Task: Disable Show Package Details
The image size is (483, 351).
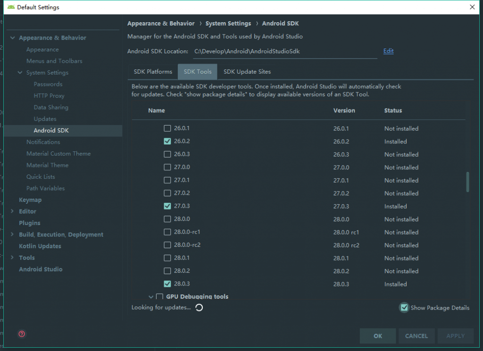Action: coord(404,308)
